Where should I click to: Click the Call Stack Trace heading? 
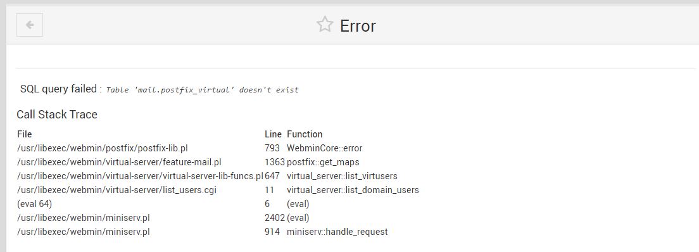click(x=56, y=115)
